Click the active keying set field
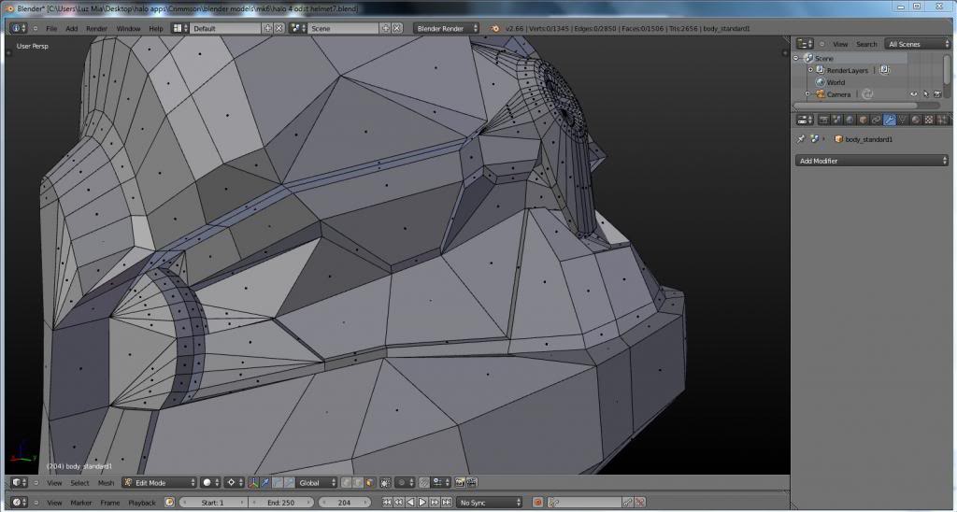The height and width of the screenshot is (512, 957). click(585, 503)
